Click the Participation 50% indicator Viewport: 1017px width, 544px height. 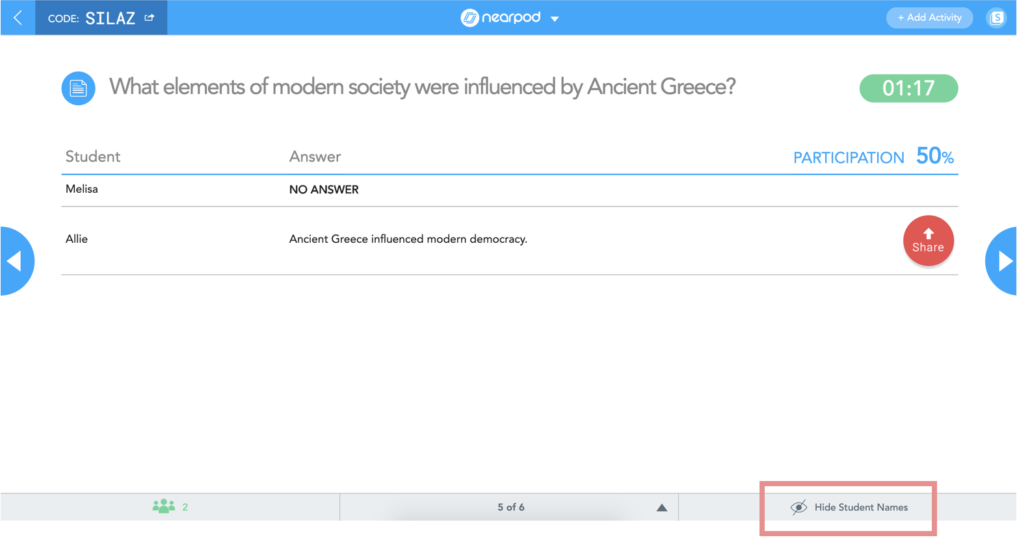[873, 156]
